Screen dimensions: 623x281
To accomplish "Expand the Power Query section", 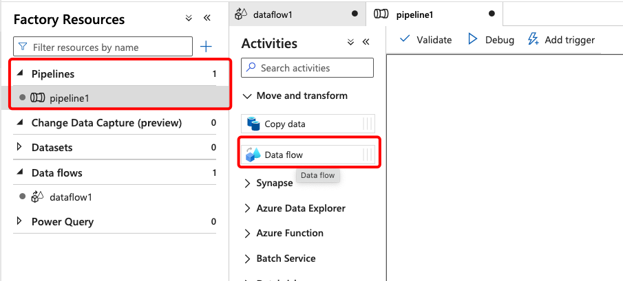I will [x=19, y=221].
